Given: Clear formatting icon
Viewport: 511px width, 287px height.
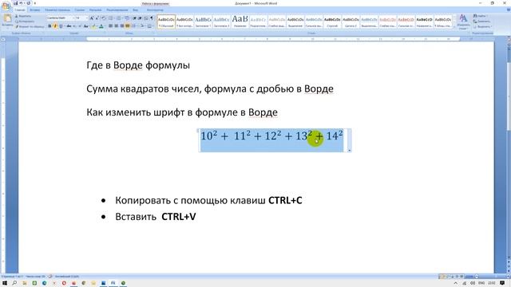Looking at the screenshot, I should [104, 18].
